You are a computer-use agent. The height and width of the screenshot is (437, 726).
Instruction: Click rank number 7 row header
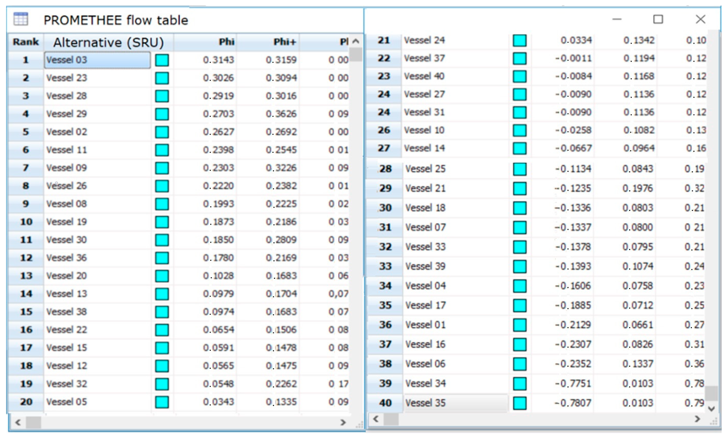click(26, 168)
